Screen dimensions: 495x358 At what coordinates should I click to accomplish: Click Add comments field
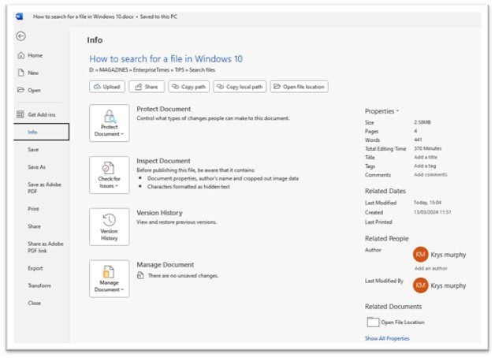click(430, 174)
